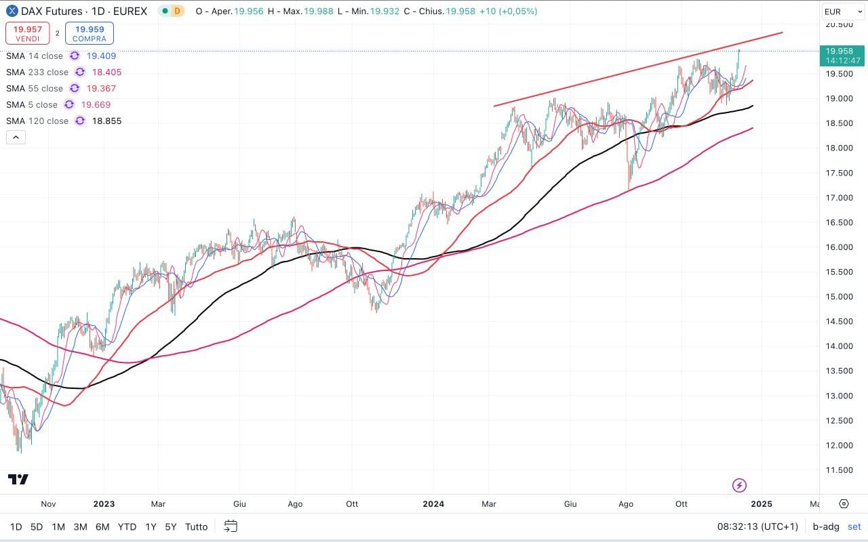Click the Nov label on the time axis
868x542 pixels.
(x=48, y=504)
